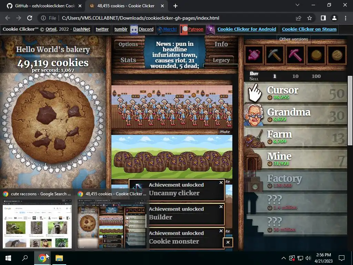This screenshot has width=353, height=265.
Task: Toggle the browser side panel
Action: pos(323,18)
